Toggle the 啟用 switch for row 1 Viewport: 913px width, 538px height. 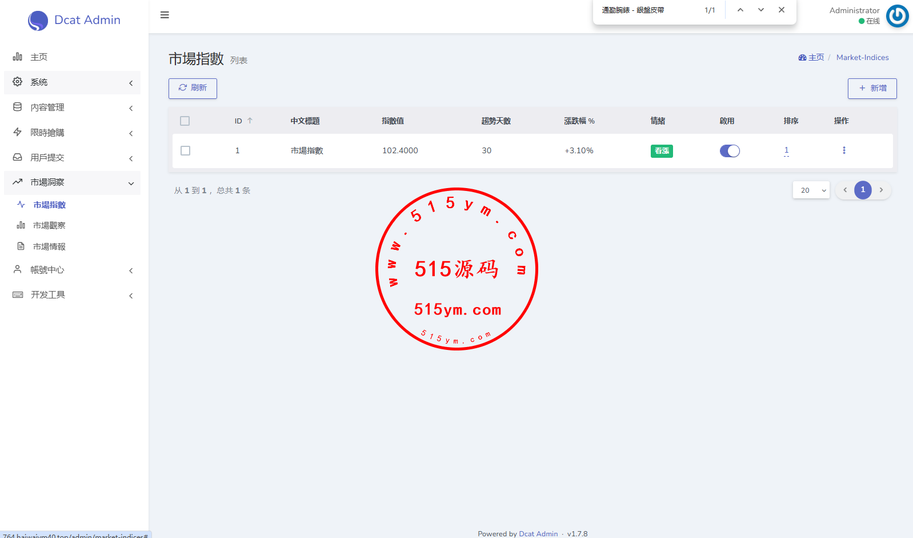tap(730, 151)
